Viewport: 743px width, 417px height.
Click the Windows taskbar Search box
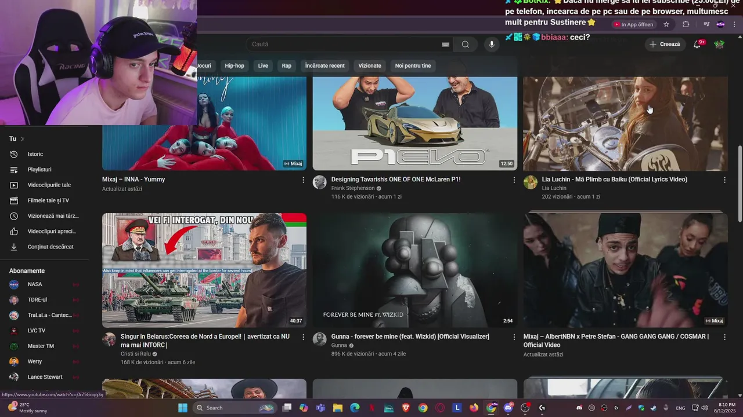[x=235, y=408]
